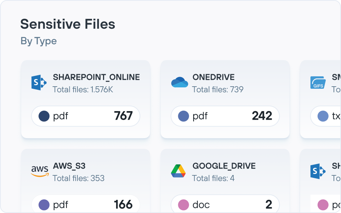Click the GIFS folder icon on the SMB card
The image size is (341, 213).
pyautogui.click(x=319, y=82)
